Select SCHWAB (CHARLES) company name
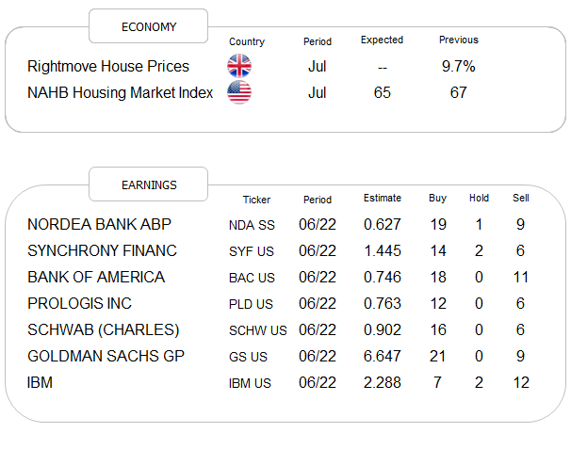 click(104, 329)
